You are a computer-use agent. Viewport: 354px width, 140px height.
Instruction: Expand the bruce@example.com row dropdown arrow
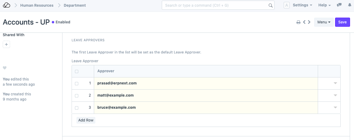tap(335, 108)
